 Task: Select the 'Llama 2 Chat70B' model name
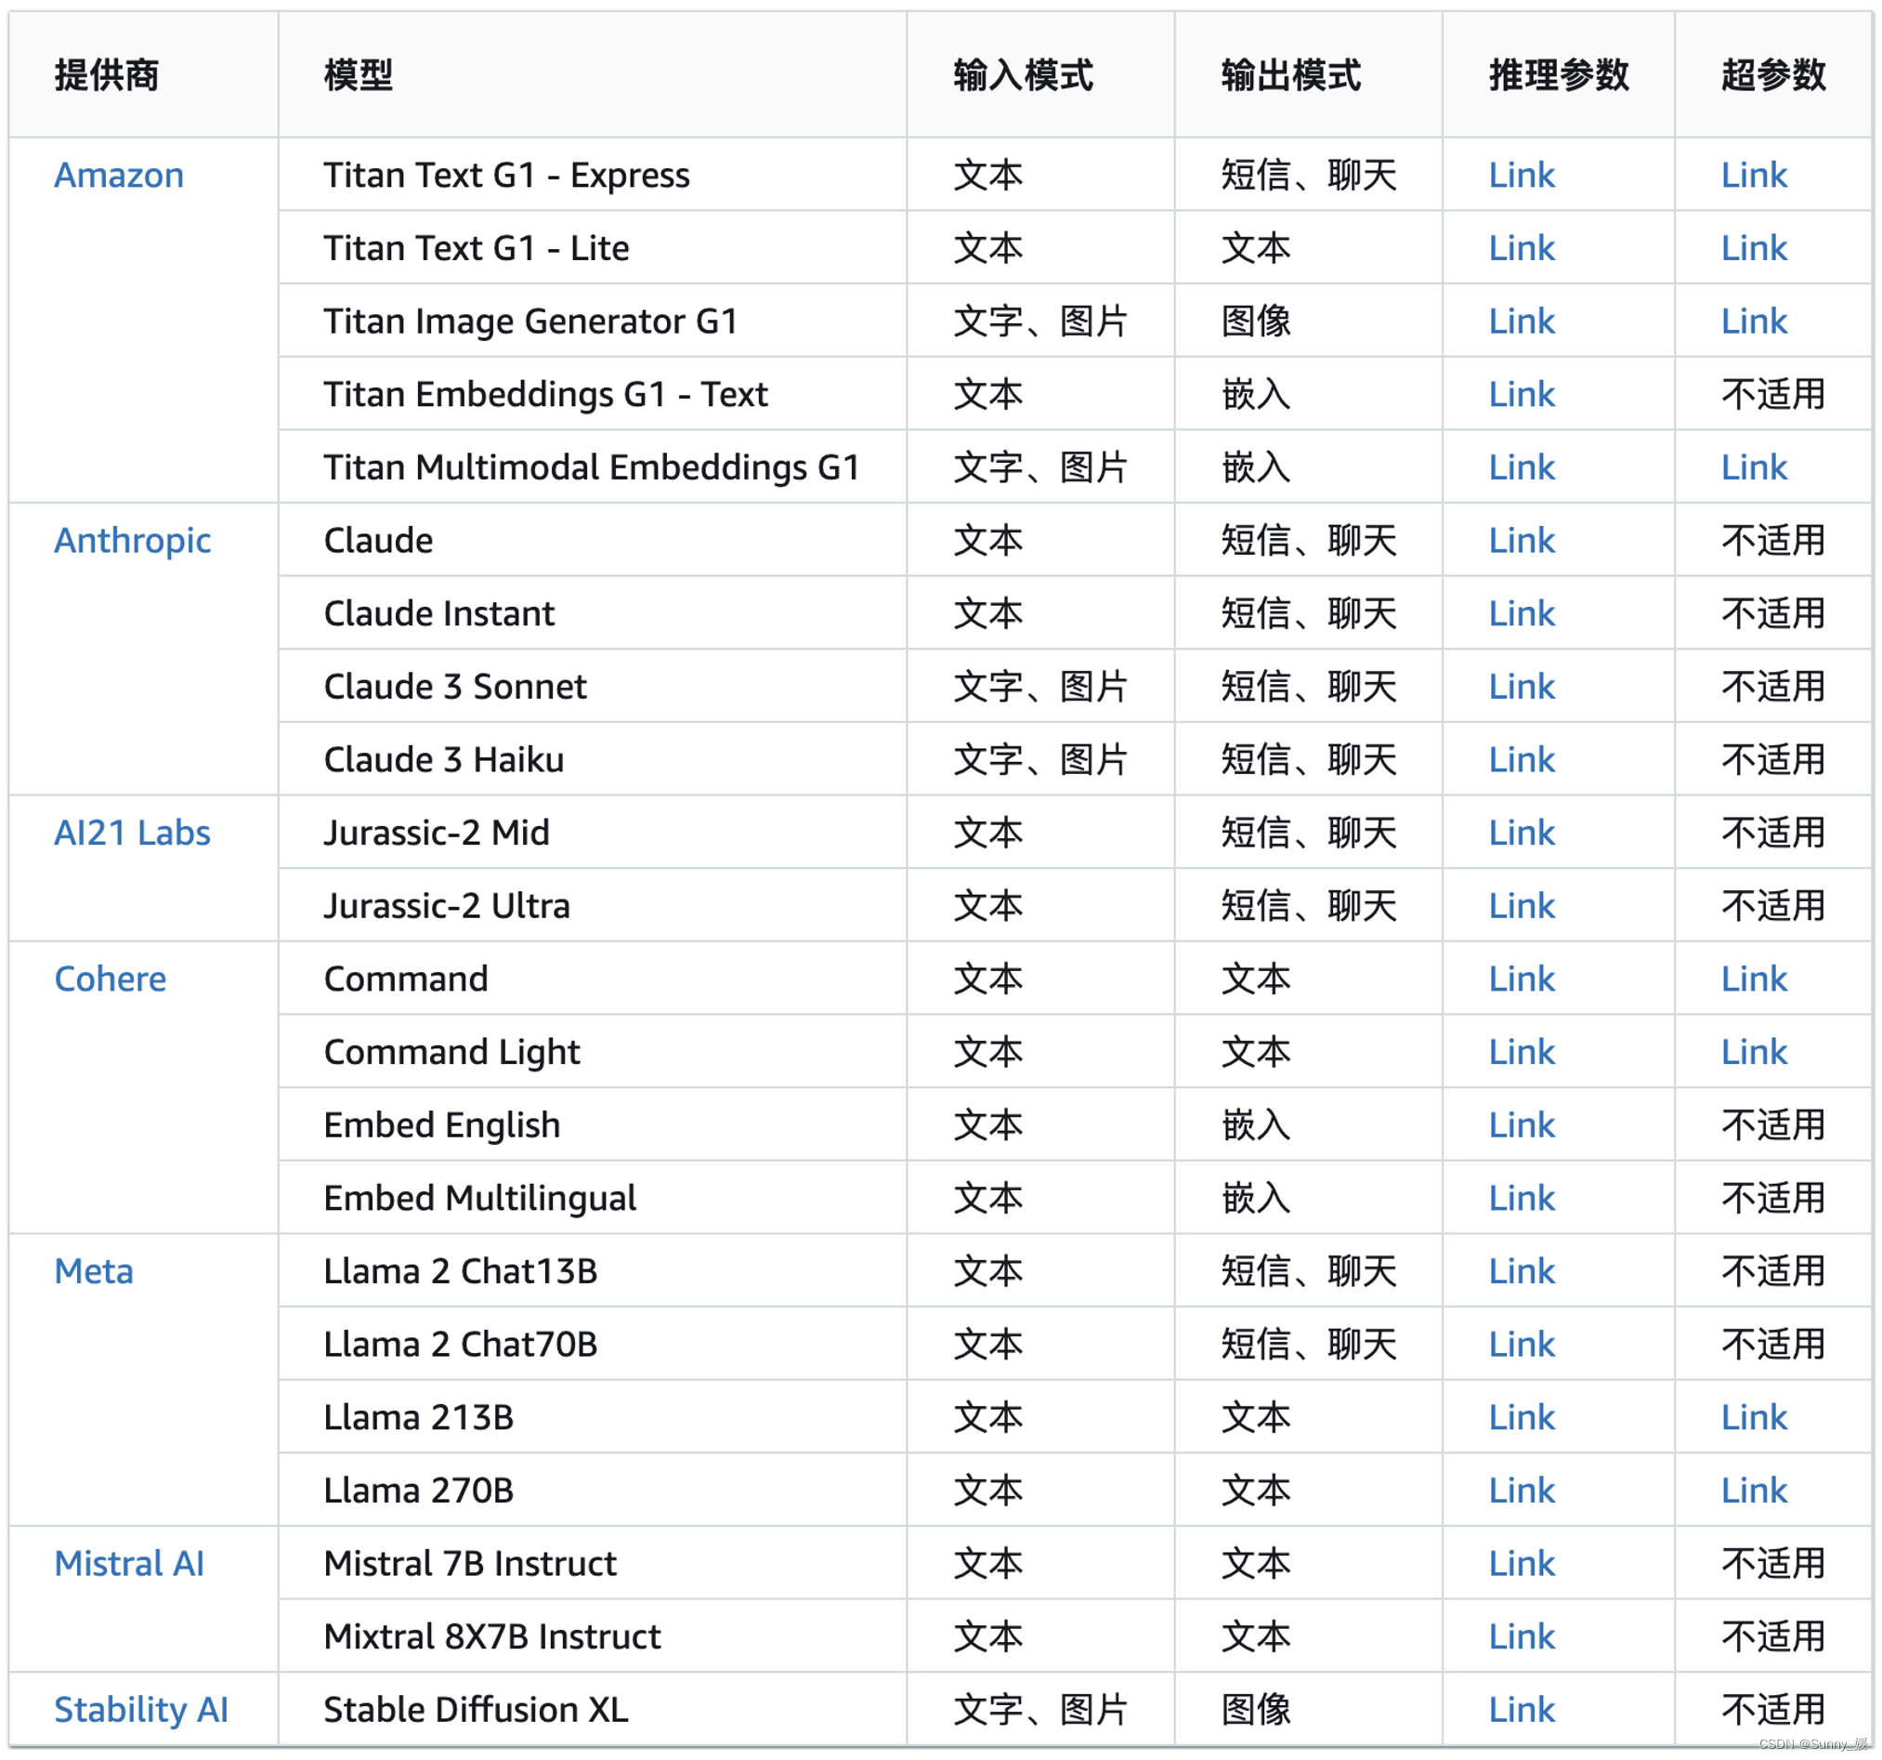click(461, 1344)
